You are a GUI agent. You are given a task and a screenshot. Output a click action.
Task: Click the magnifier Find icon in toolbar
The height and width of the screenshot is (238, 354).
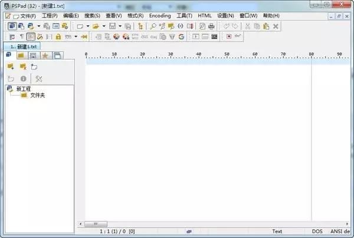[x=153, y=27]
